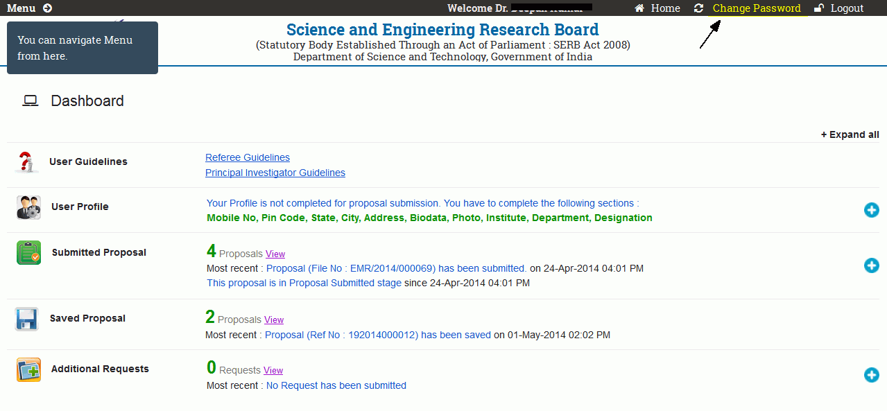Click the Home house icon
The image size is (887, 411).
(x=639, y=8)
